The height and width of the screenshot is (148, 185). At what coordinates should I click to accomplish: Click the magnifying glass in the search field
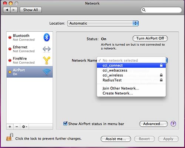point(144,10)
